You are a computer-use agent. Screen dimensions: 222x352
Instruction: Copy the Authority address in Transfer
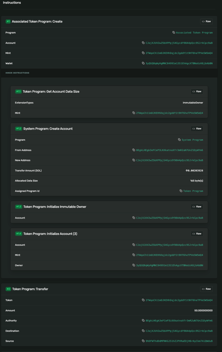(143, 321)
